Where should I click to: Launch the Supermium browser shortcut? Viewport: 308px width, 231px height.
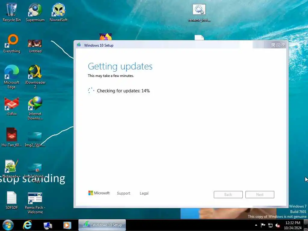coord(35,12)
